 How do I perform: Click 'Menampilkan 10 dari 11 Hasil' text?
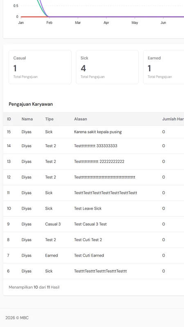(x=34, y=287)
